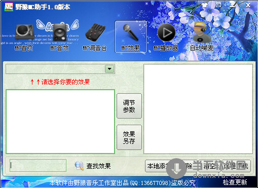Image resolution: width=258 pixels, height=188 pixels.
Task: Click the 检查更新 link
Action: 235,182
